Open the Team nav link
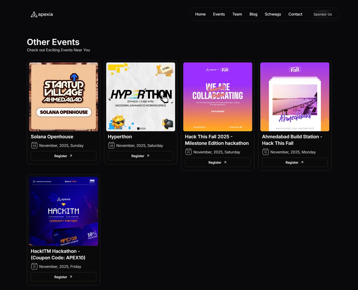Viewport: 358px width, 290px height. [x=237, y=14]
